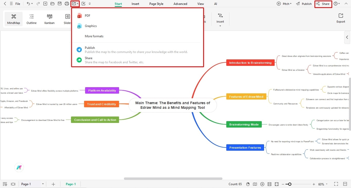Open the Edraw AI assistant floating icon
351x188 pixels.
pyautogui.click(x=19, y=167)
